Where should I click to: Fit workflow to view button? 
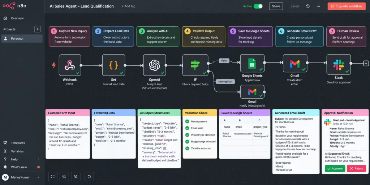pos(53,176)
